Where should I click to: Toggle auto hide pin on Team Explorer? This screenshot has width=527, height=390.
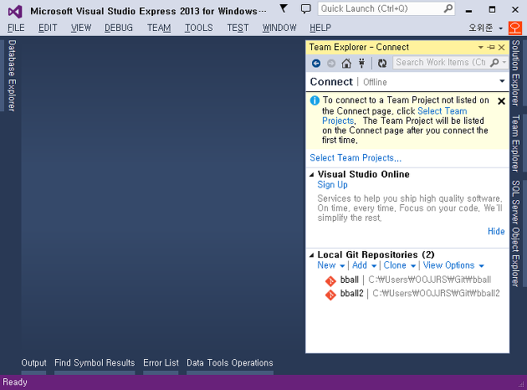pos(491,48)
